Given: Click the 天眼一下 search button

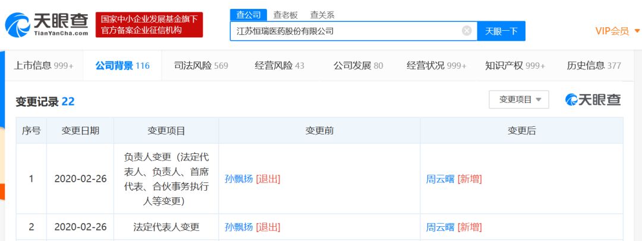Looking at the screenshot, I should pyautogui.click(x=501, y=31).
